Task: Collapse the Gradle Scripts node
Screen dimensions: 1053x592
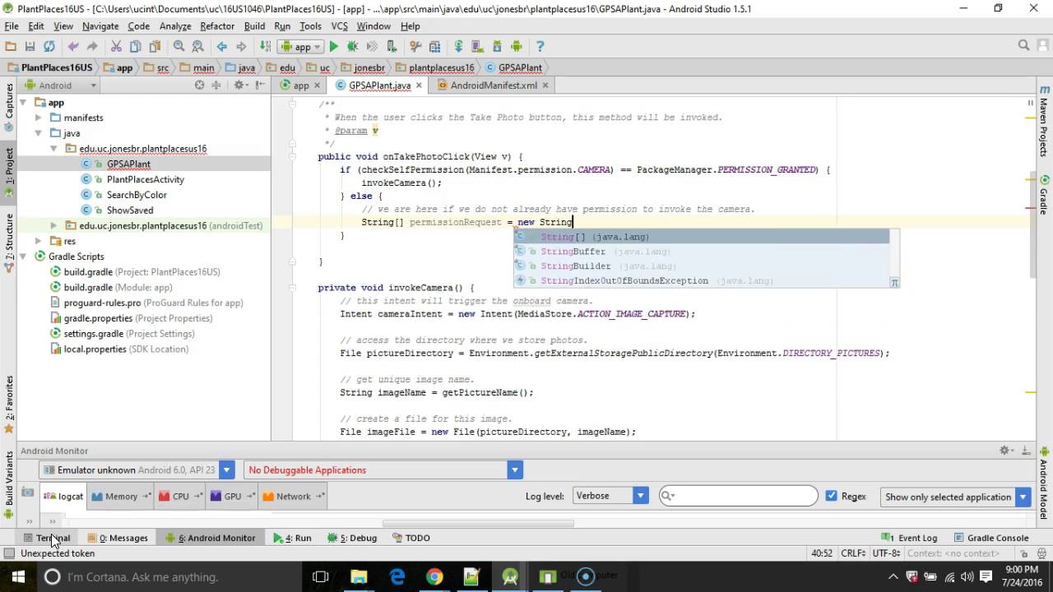Action: (23, 257)
